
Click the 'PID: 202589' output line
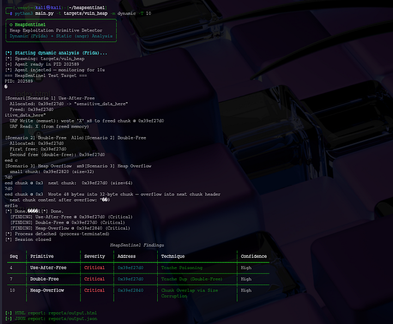pos(19,81)
